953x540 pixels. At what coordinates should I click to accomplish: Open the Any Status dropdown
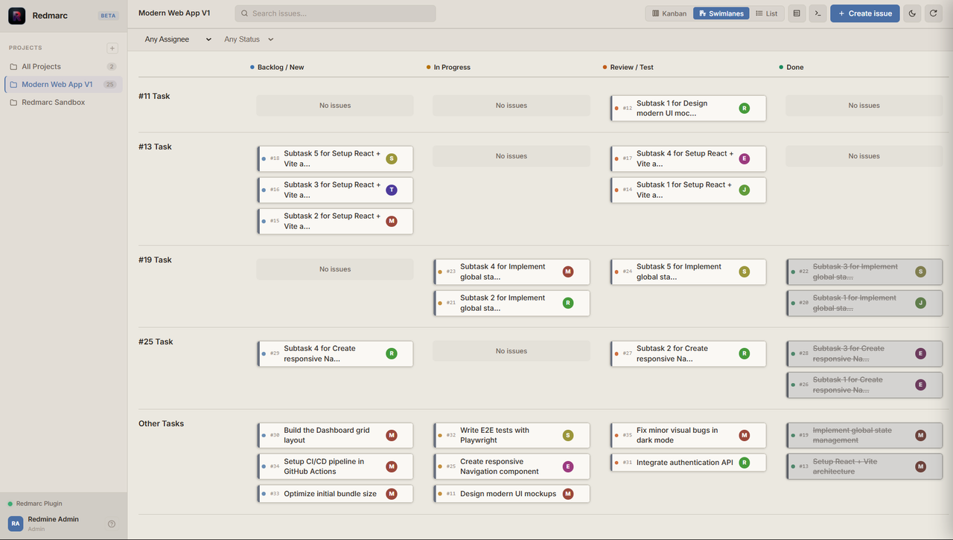point(249,39)
